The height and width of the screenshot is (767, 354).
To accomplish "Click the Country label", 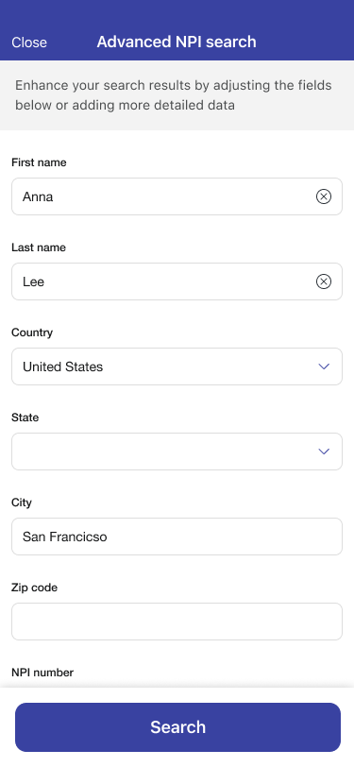I will coord(32,332).
